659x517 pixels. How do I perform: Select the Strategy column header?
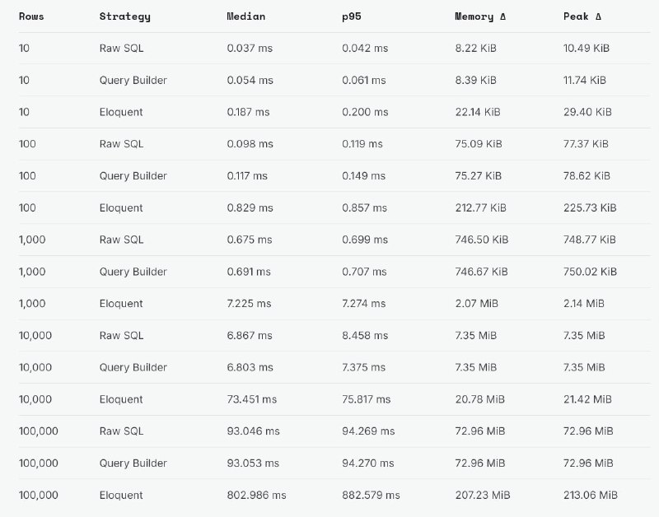pyautogui.click(x=125, y=16)
